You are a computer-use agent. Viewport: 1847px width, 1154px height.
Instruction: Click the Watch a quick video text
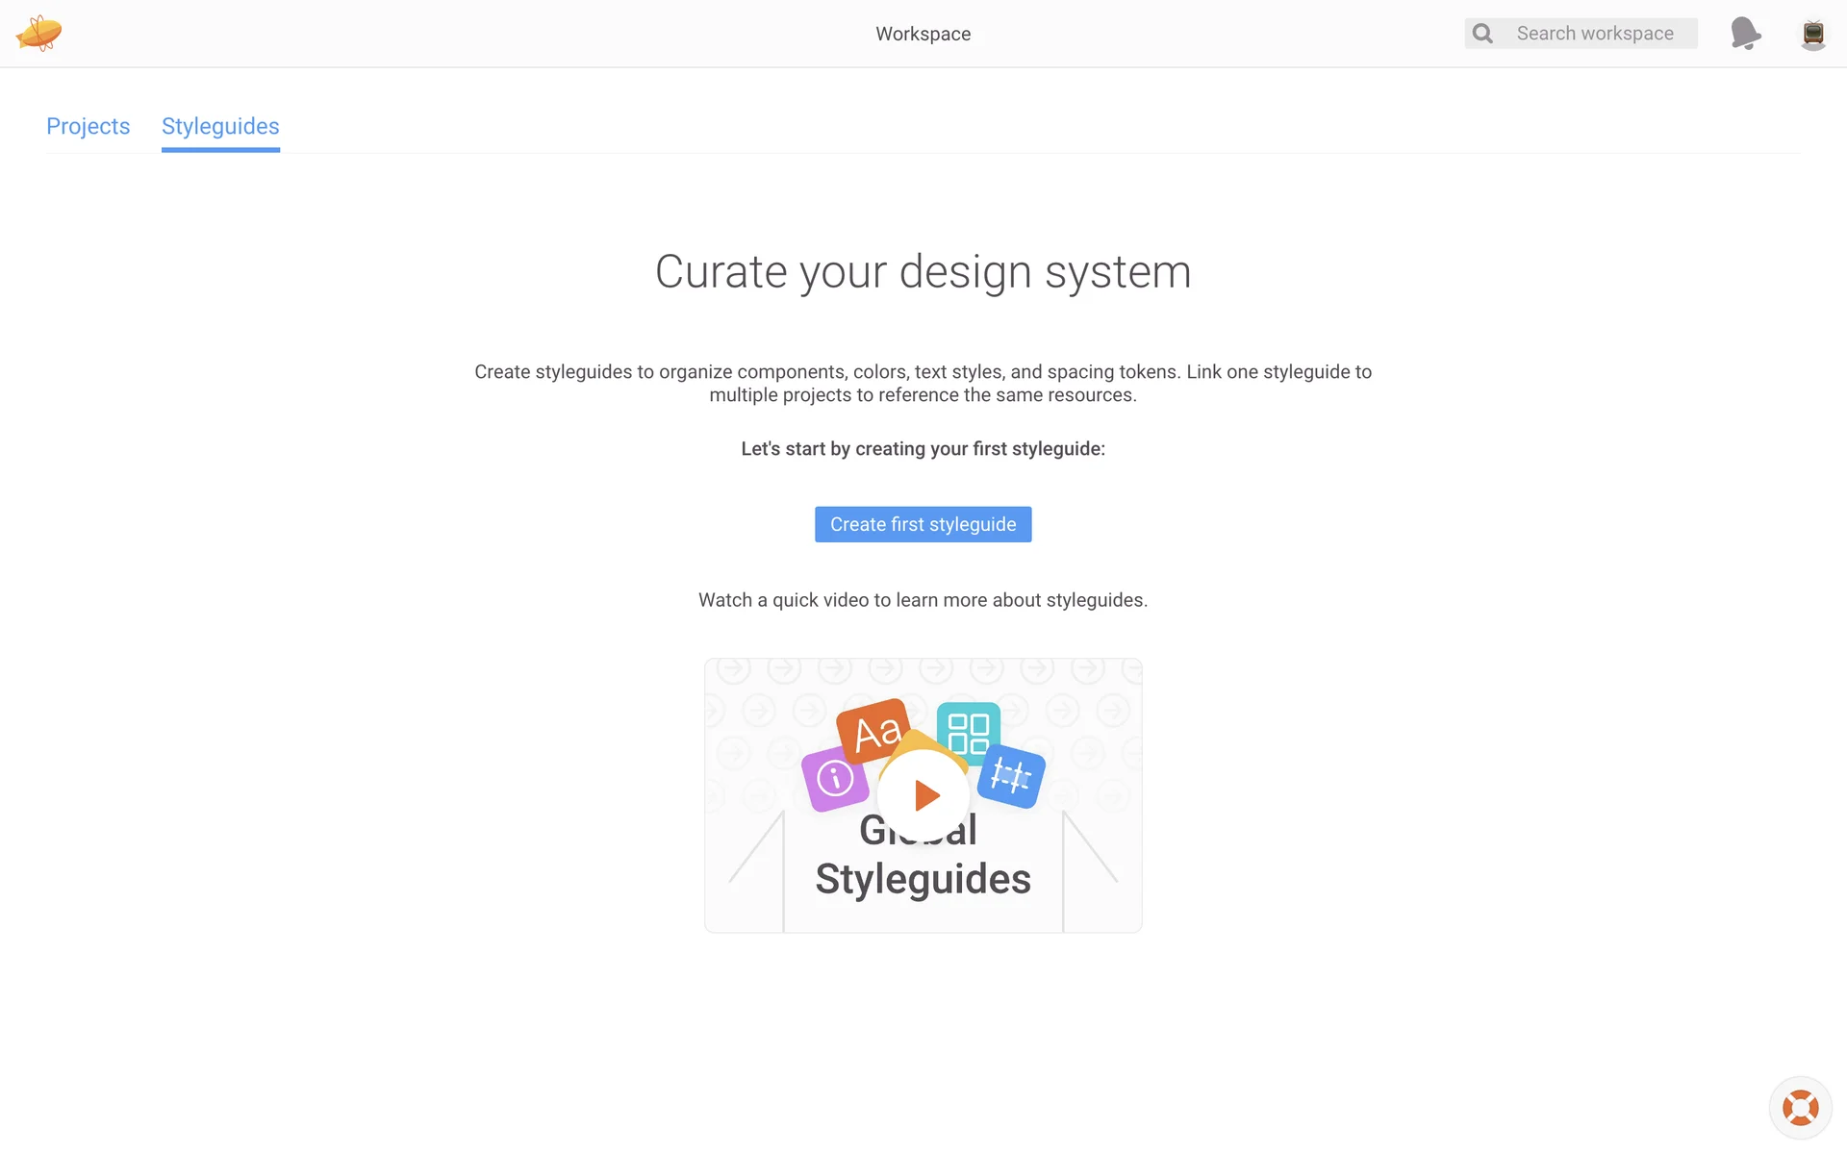[x=923, y=600]
